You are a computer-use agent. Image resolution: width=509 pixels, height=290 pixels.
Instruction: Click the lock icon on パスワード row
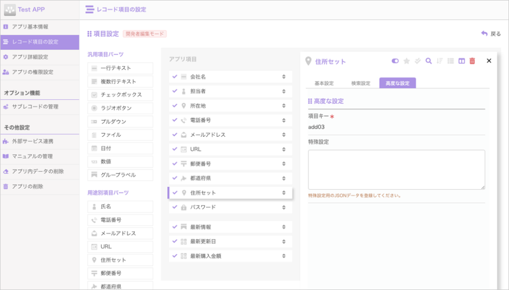(184, 207)
